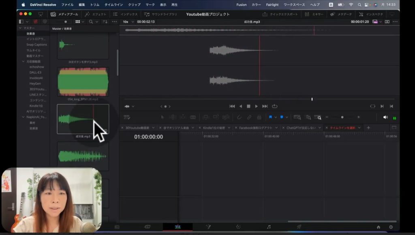Open project settings gear icon
This screenshot has width=415, height=235.
(391, 227)
